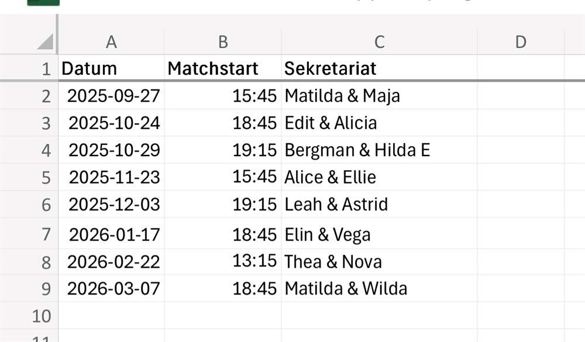Select cell containing Matilda & Wilda
The height and width of the screenshot is (342, 585).
pos(379,288)
